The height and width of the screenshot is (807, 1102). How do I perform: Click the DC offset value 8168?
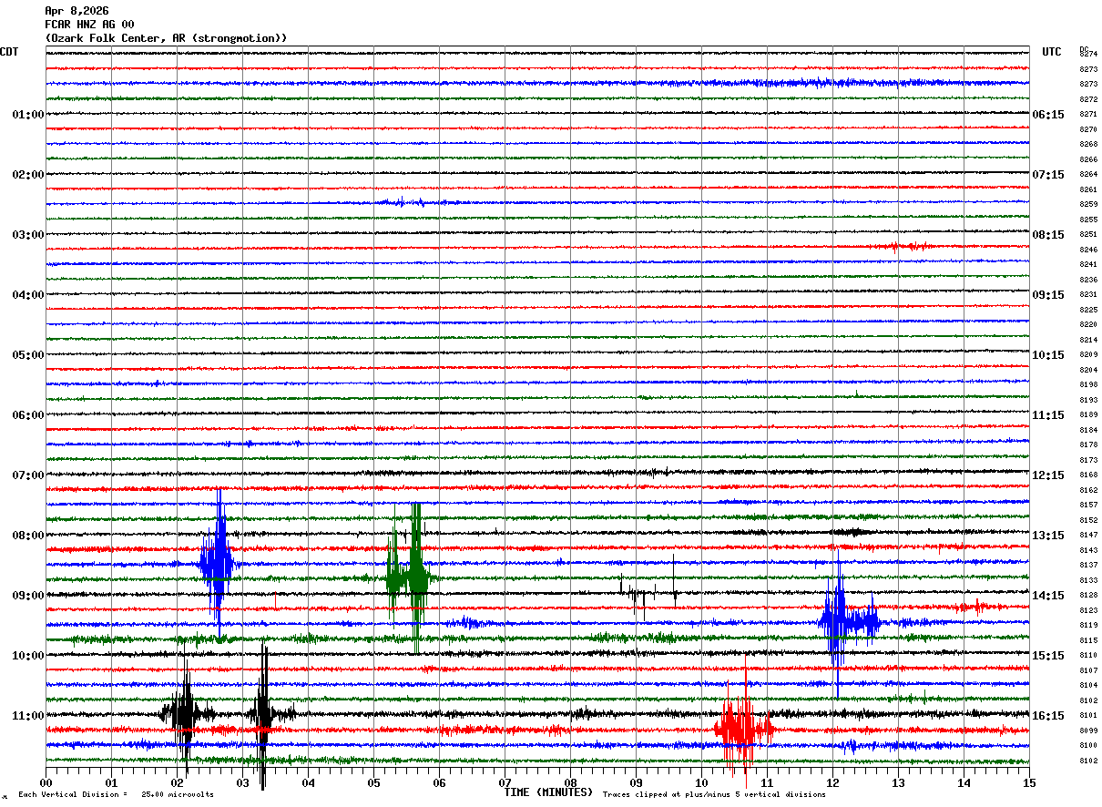[x=1088, y=475]
